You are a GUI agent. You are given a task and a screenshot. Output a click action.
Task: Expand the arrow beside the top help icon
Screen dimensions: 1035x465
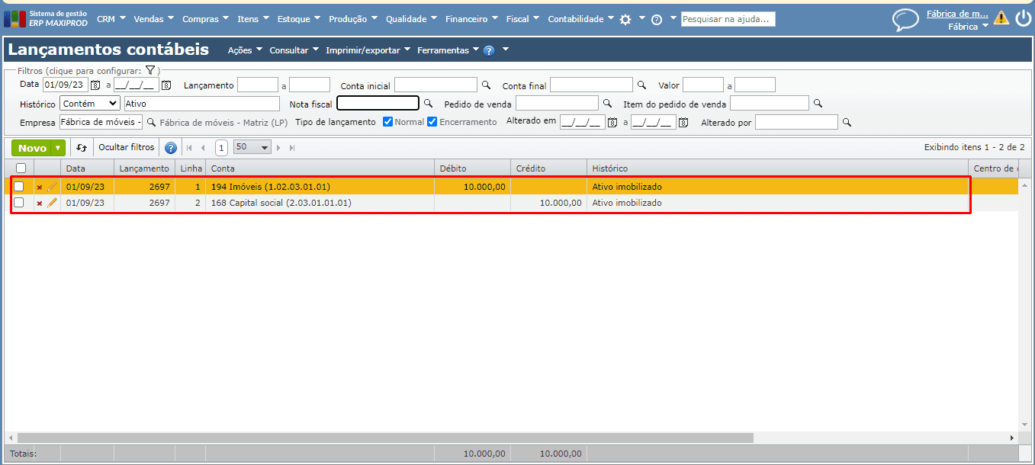point(673,18)
